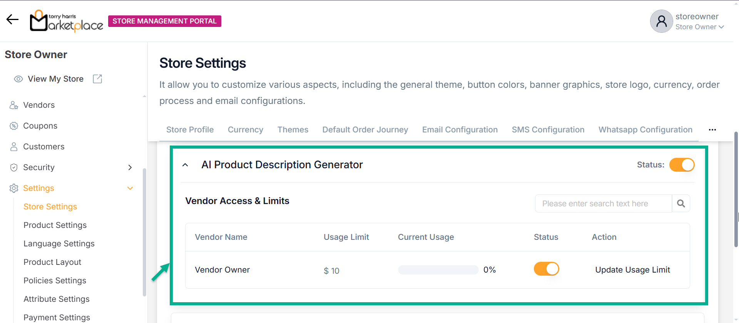This screenshot has width=739, height=323.
Task: Click the Marketplace logo
Action: click(x=67, y=21)
